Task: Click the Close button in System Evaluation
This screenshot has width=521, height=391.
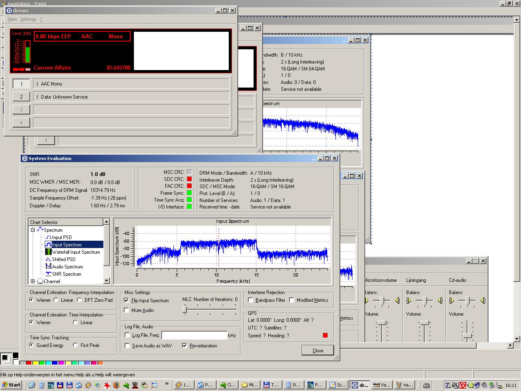Action: [x=317, y=351]
